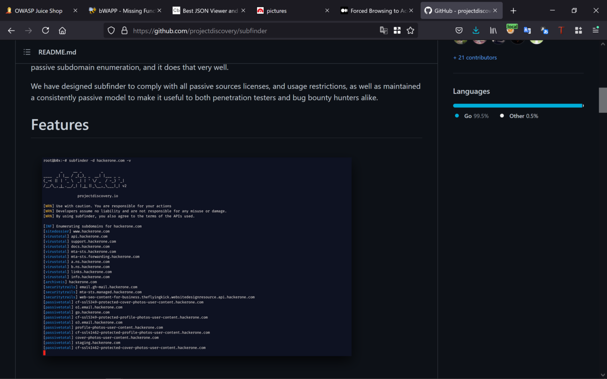The width and height of the screenshot is (607, 379).
Task: Close the GitHub projectdiscovery tab
Action: click(495, 11)
